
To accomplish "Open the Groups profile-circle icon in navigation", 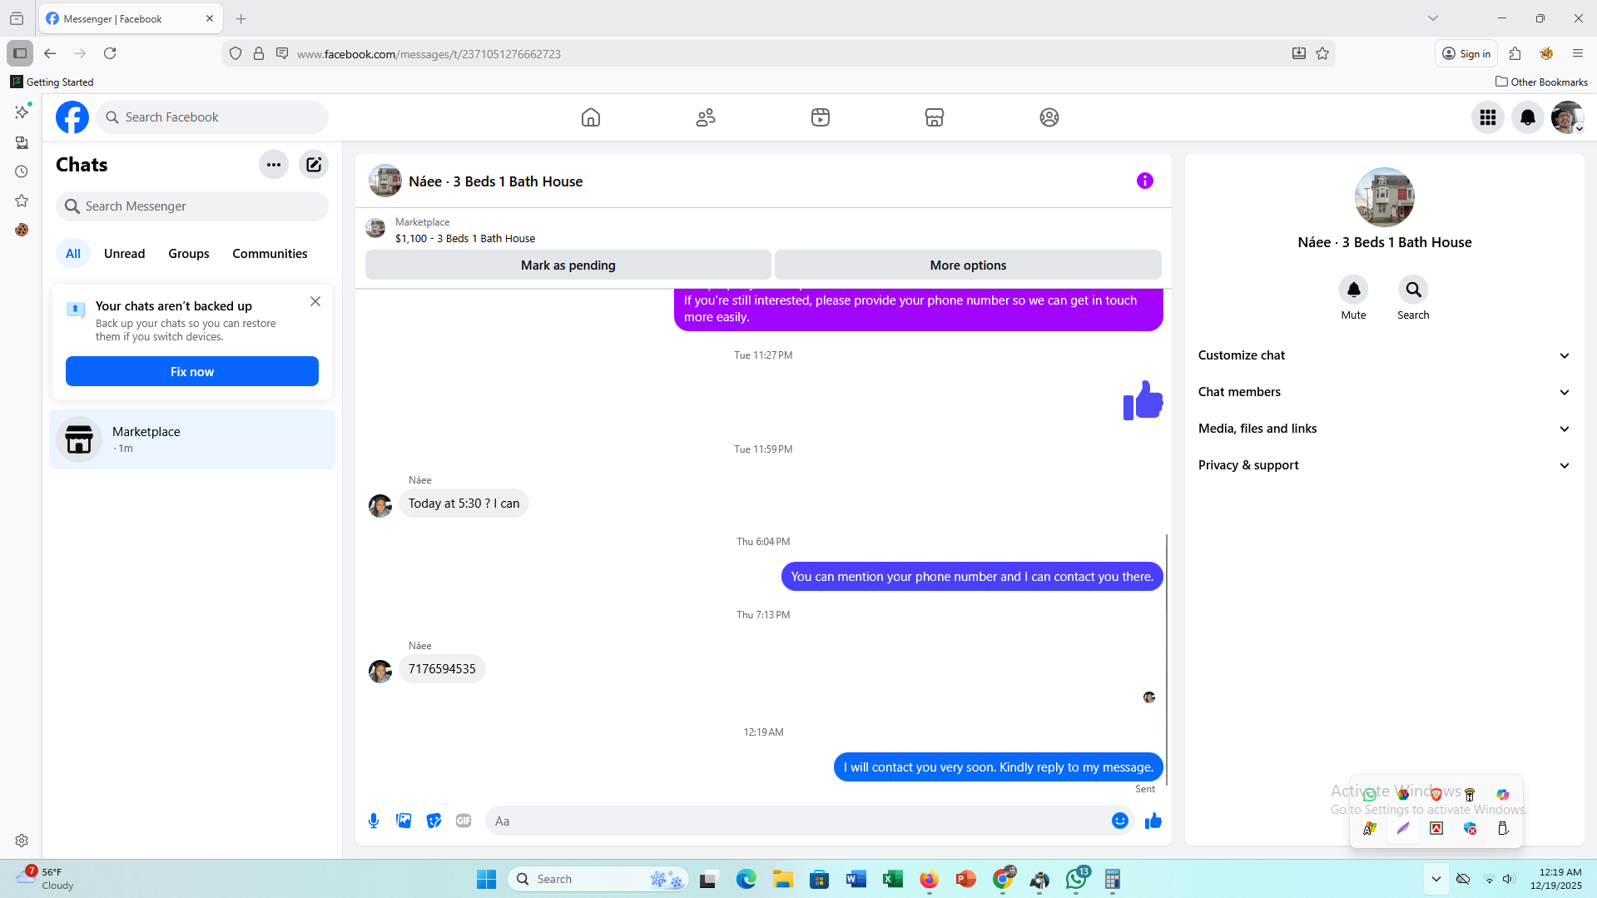I will 1049,117.
